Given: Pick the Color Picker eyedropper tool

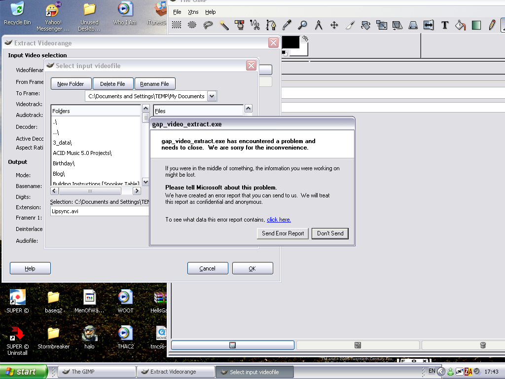Looking at the screenshot, I should pyautogui.click(x=287, y=25).
